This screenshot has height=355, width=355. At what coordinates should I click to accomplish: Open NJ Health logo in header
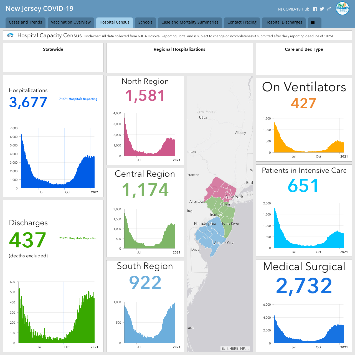(343, 8)
